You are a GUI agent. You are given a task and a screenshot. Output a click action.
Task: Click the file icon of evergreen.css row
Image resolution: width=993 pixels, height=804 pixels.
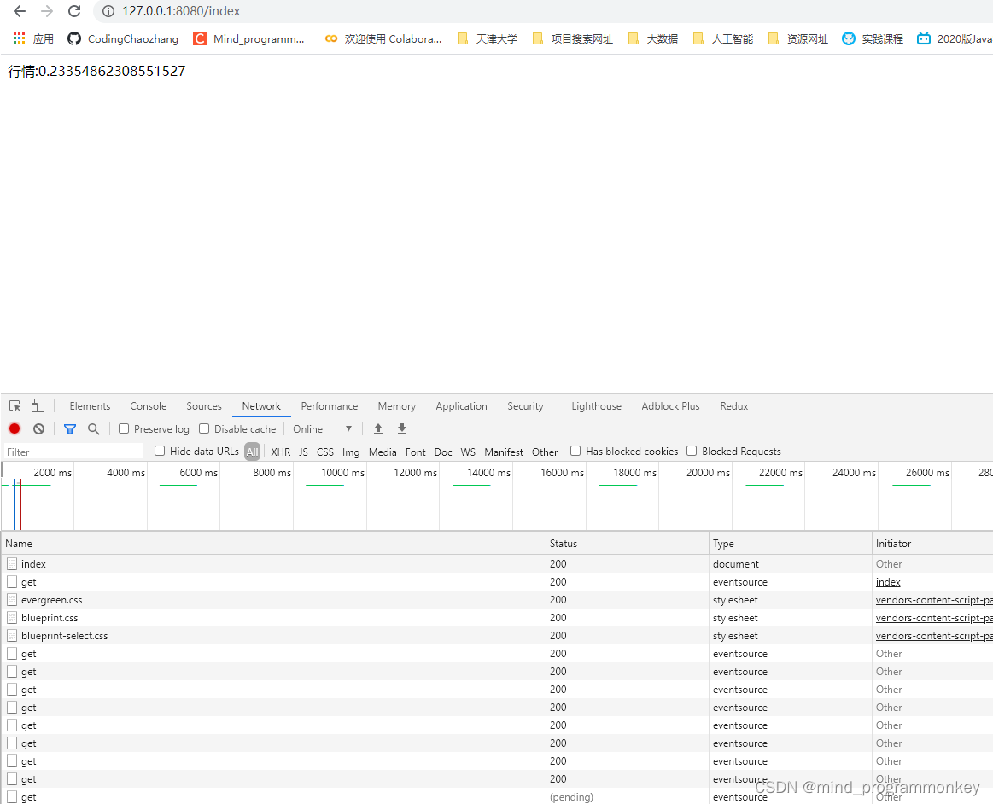point(12,599)
